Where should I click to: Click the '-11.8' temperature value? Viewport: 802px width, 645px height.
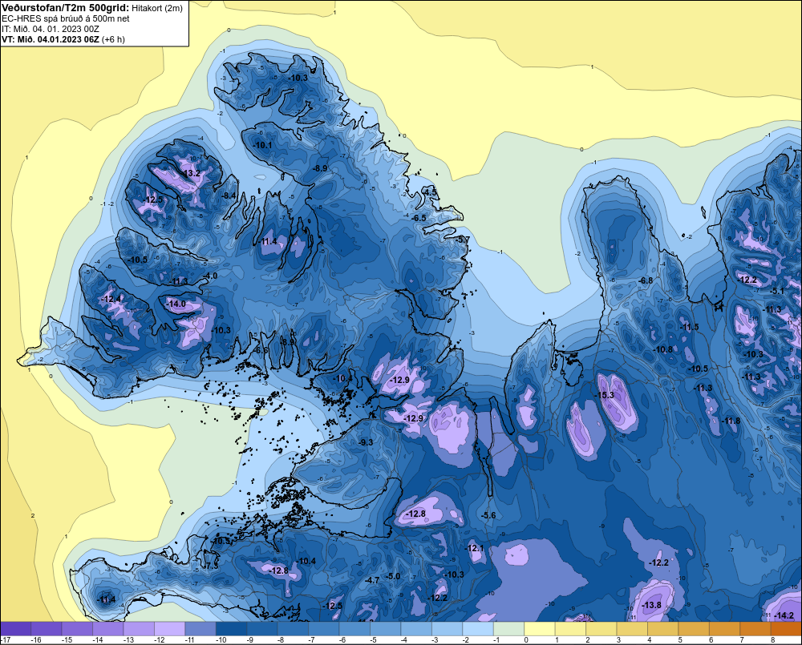pyautogui.click(x=731, y=421)
